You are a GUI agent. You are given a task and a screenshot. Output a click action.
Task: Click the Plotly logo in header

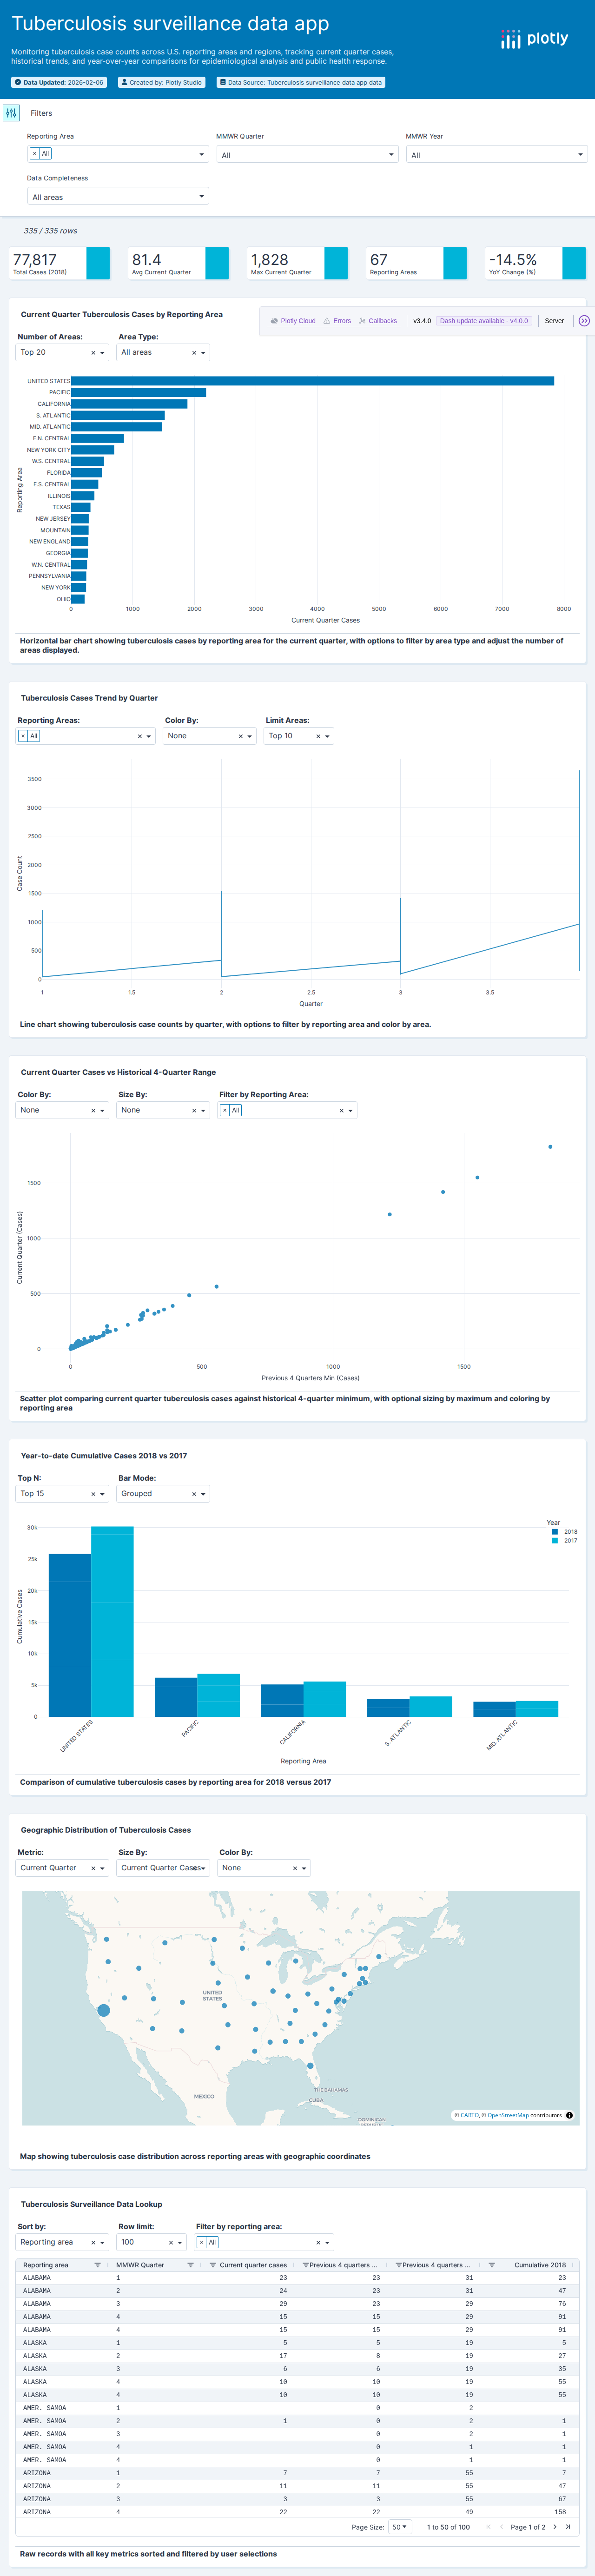[x=534, y=39]
